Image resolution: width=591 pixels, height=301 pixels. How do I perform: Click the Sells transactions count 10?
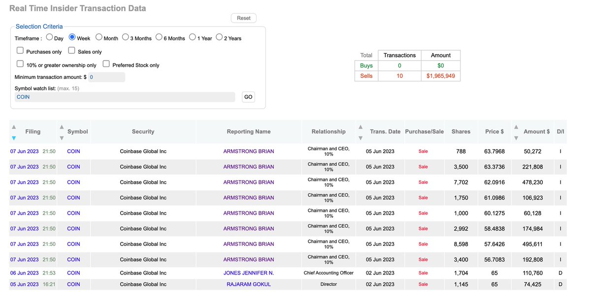pyautogui.click(x=399, y=76)
